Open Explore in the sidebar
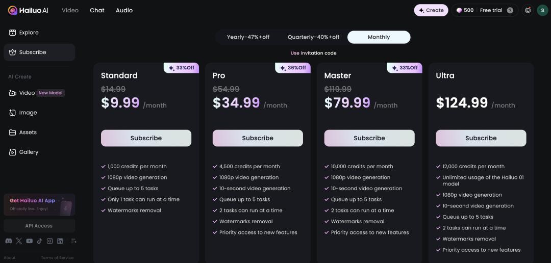Screen dimensions: 551x263 coord(29,33)
